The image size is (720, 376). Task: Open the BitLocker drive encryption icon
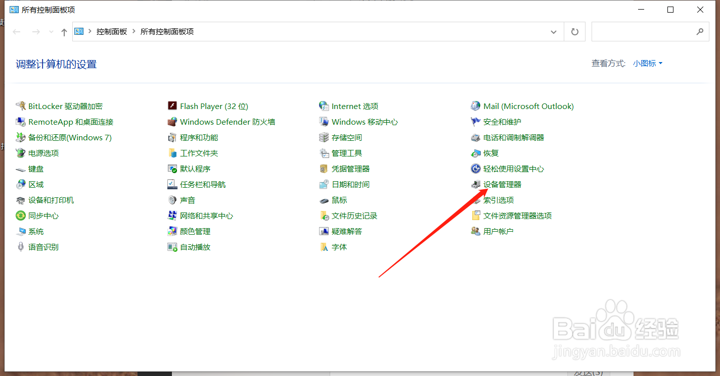pyautogui.click(x=21, y=106)
